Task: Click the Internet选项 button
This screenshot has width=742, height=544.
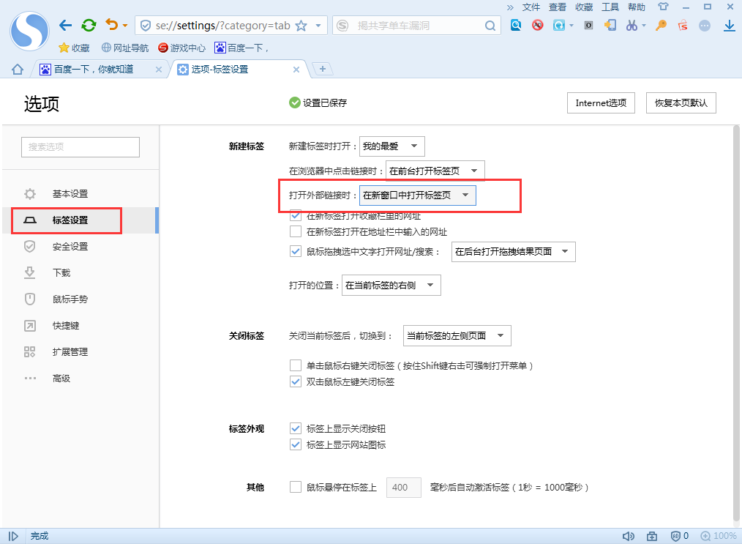Action: click(x=601, y=103)
